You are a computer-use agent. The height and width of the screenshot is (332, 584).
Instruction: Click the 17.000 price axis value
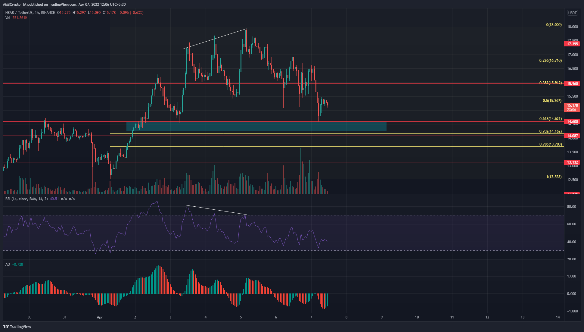tap(572, 55)
